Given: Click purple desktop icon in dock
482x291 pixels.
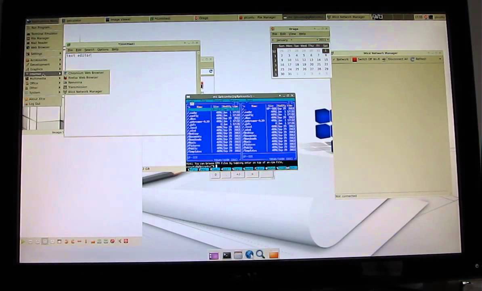Looking at the screenshot, I should tap(214, 255).
